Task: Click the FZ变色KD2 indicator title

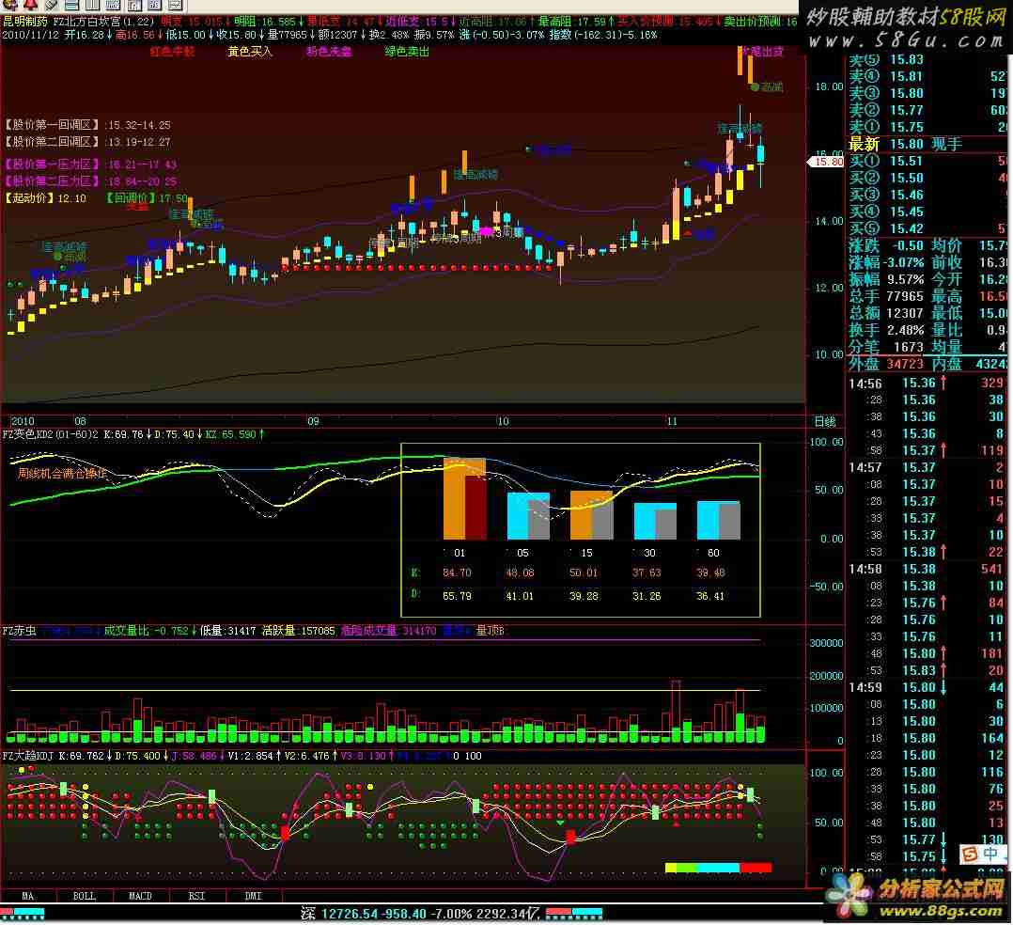Action: (51, 434)
